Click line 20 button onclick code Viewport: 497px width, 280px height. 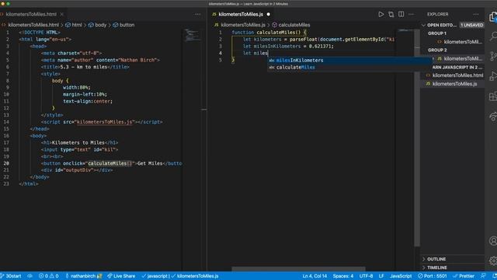112,163
